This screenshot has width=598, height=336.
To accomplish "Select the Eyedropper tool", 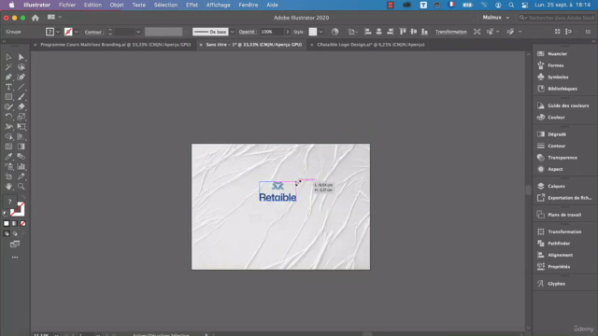I will [8, 156].
